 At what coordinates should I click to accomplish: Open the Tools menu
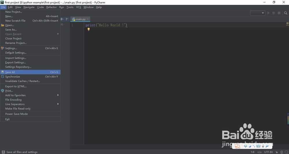(70, 7)
